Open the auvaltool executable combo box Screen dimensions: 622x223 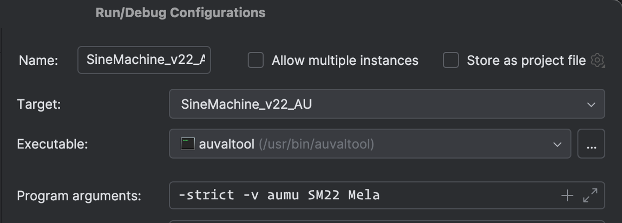[x=361, y=144]
